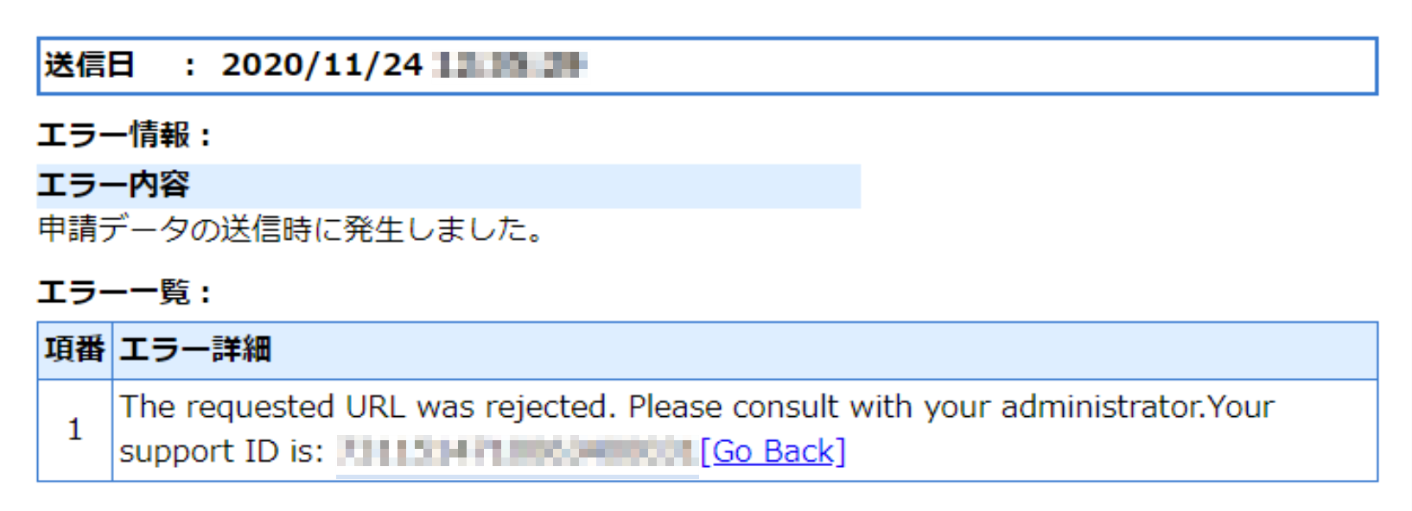Click the blurred time after the date
1412x511 pixels.
coord(510,65)
